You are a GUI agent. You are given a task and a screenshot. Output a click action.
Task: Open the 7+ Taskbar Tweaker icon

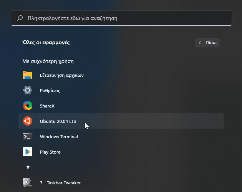tap(28, 182)
